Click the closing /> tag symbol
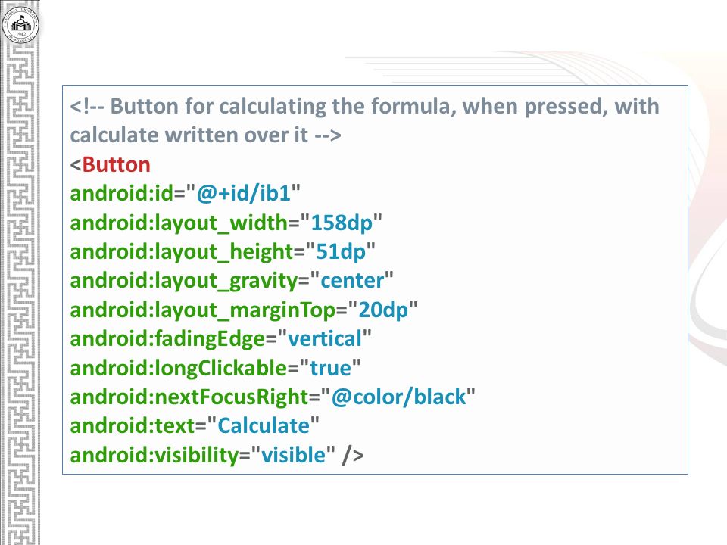This screenshot has height=545, width=727. pyautogui.click(x=352, y=455)
